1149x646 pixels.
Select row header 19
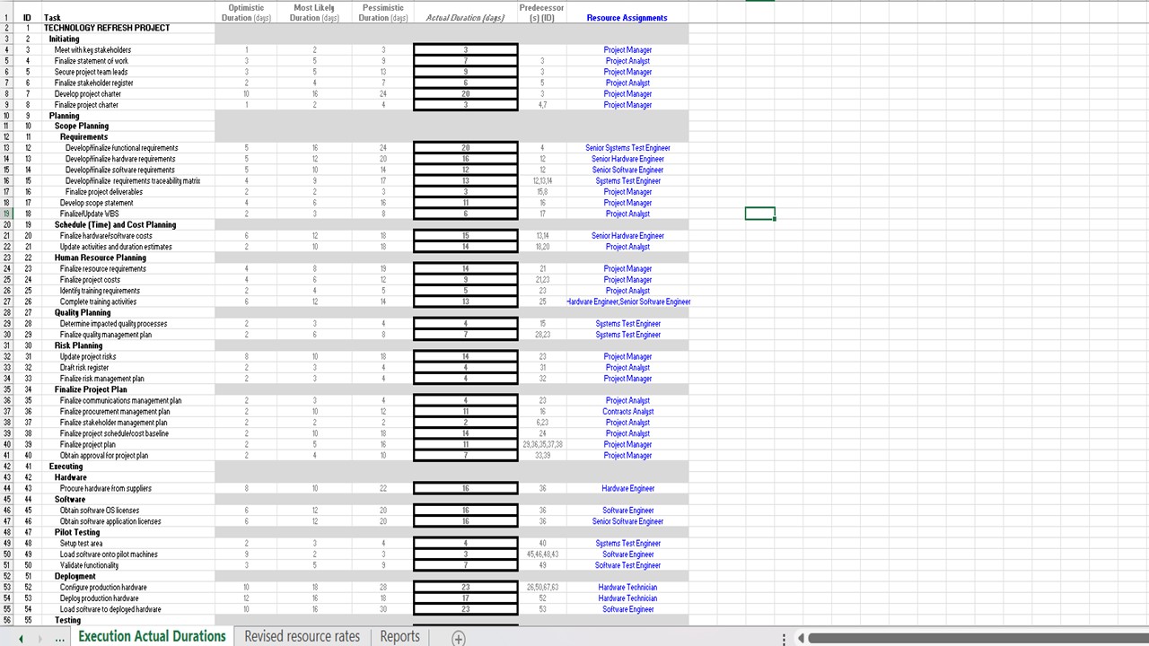(x=6, y=214)
